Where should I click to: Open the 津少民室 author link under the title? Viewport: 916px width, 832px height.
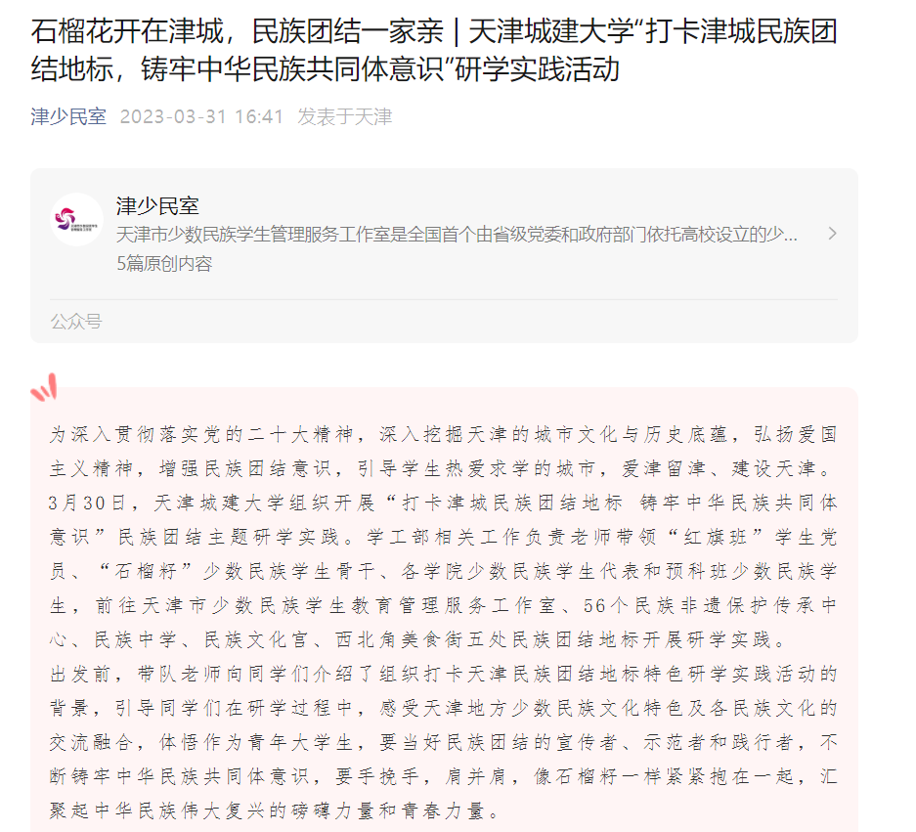tap(68, 117)
